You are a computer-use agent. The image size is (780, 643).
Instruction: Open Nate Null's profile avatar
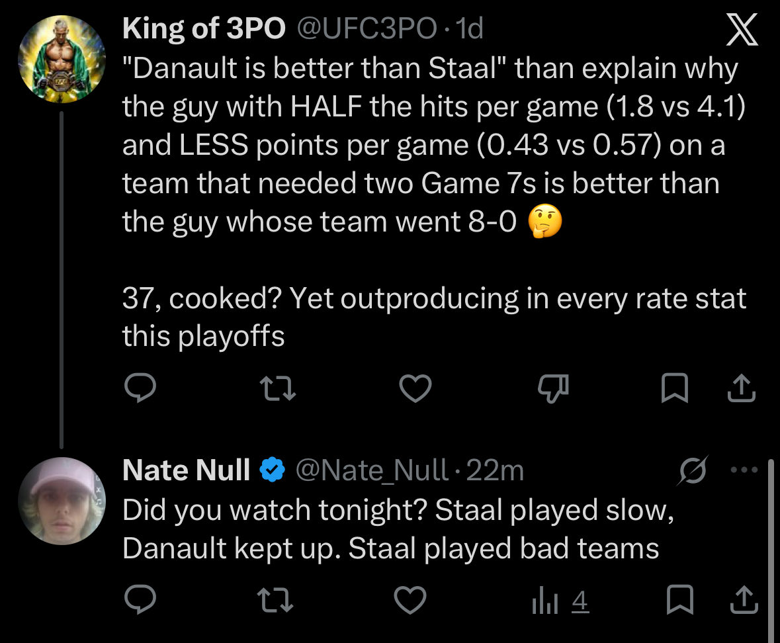point(62,501)
